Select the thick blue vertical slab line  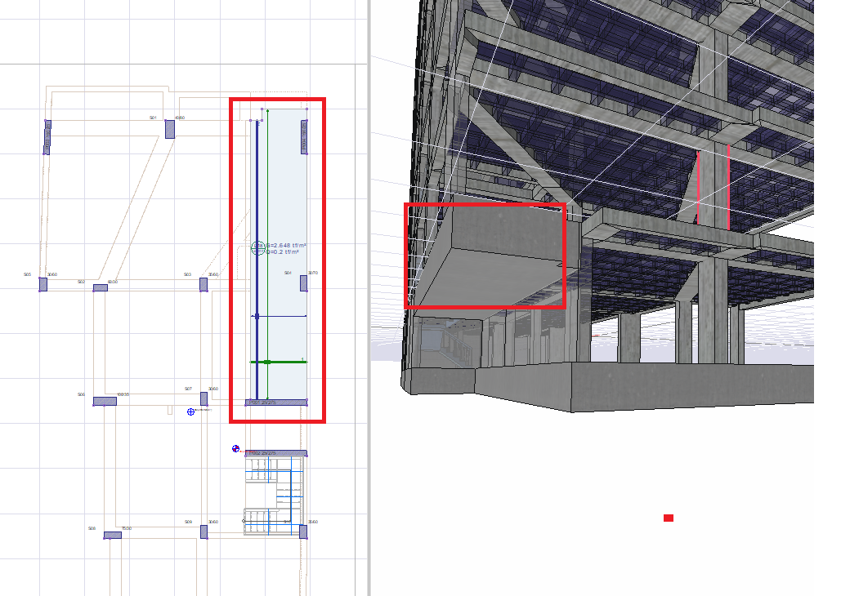257,260
